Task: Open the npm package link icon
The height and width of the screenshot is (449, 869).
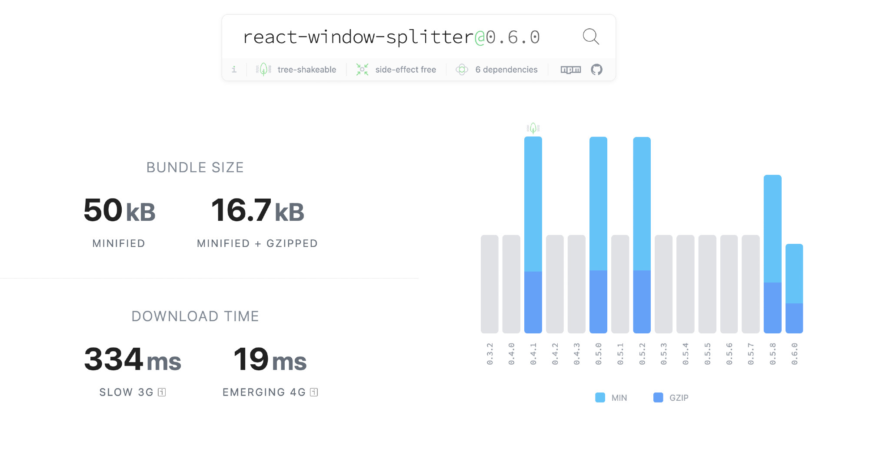Action: click(x=571, y=70)
